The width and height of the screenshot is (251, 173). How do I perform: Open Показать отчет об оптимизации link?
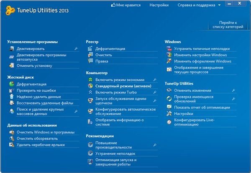coord(202,107)
